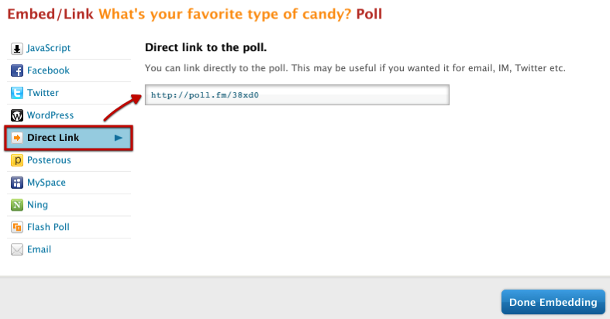Screen dimensions: 610x319
Task: Click the blue arrow on Direct Link
Action: 118,138
